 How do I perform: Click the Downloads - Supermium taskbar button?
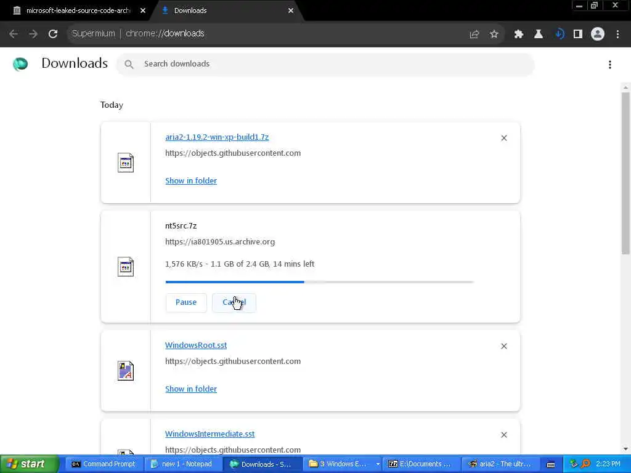tap(261, 464)
